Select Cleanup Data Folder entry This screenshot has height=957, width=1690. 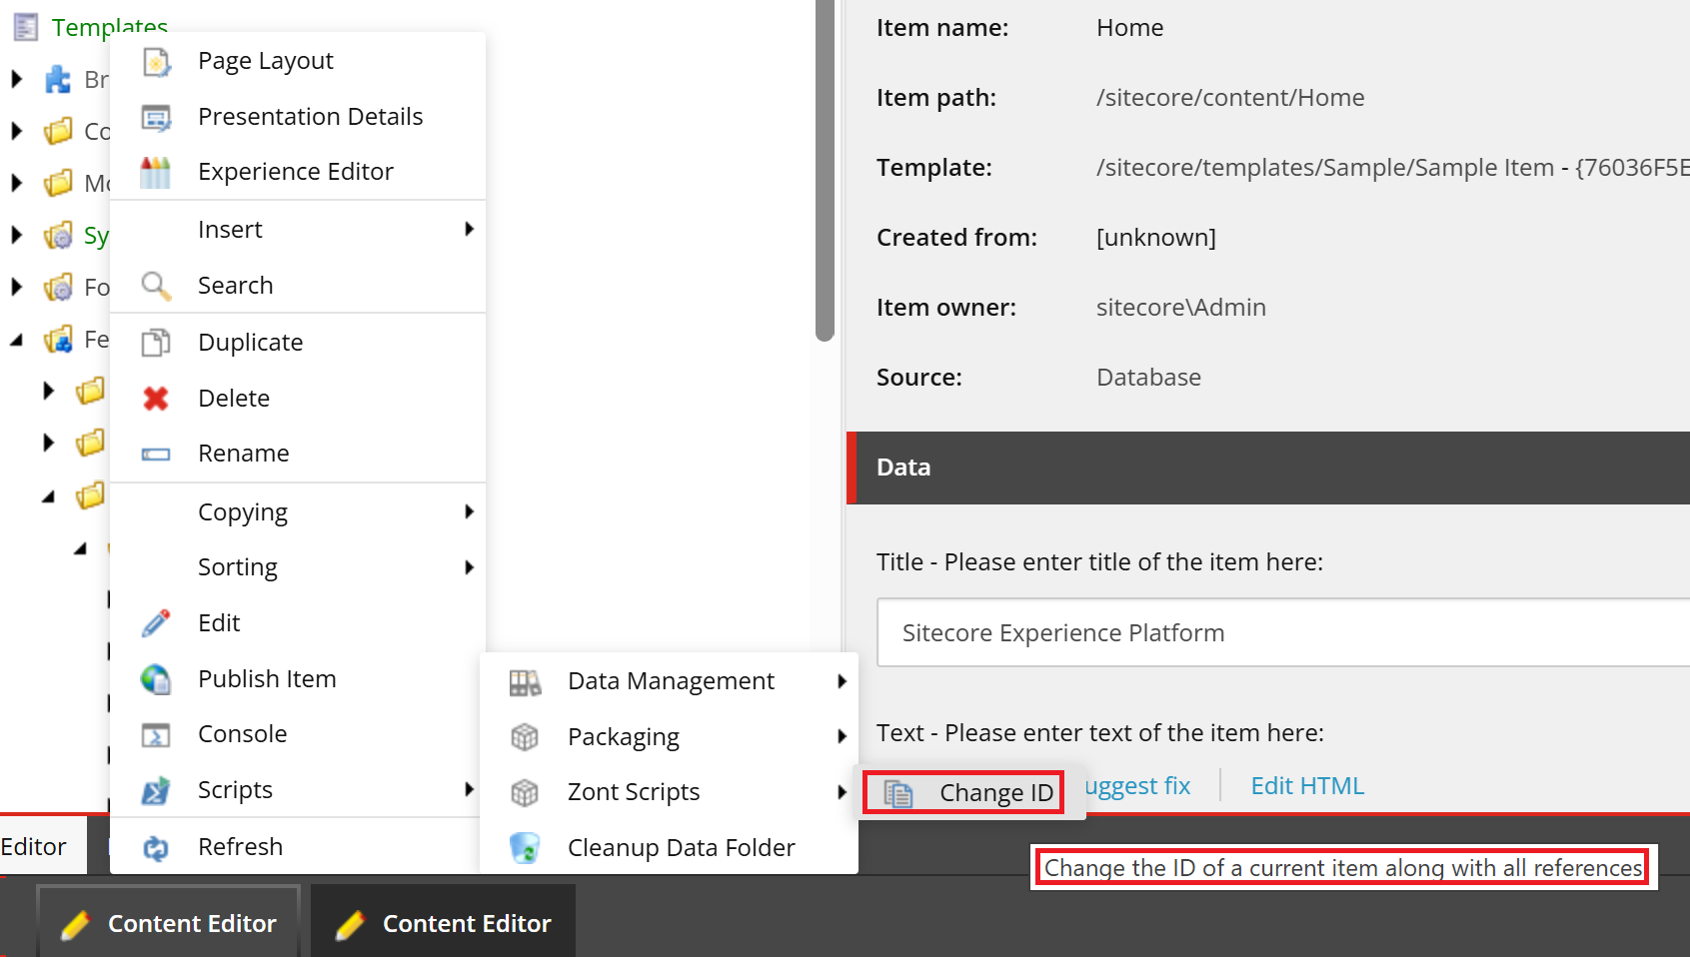tap(669, 848)
